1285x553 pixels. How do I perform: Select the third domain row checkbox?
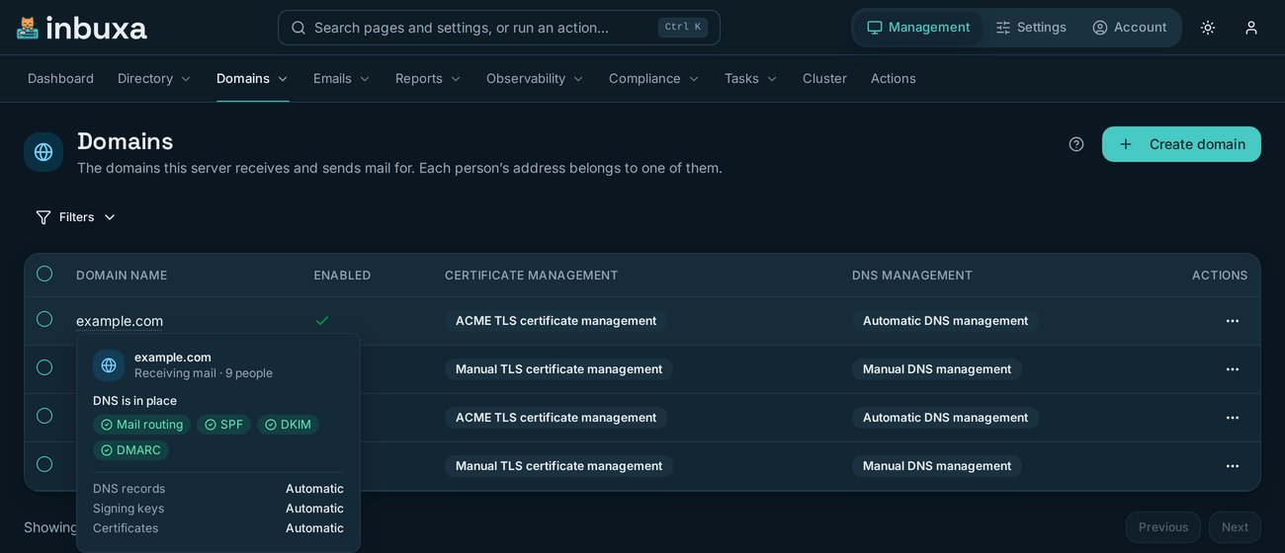click(x=44, y=416)
